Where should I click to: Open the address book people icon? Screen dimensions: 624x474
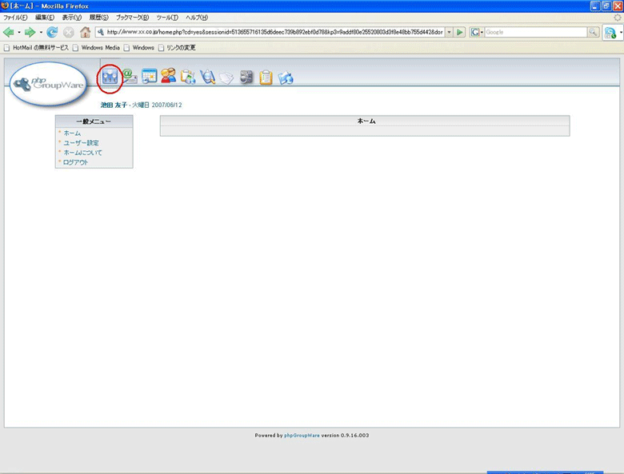tap(168, 77)
